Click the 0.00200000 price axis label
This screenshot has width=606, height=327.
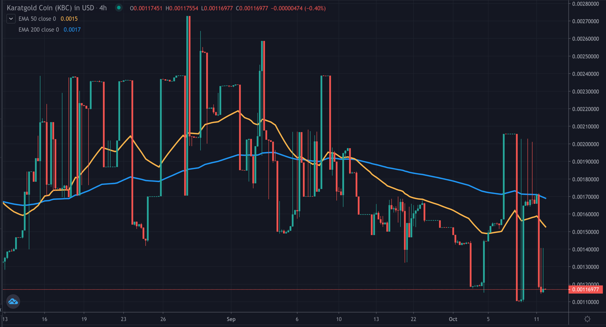586,144
